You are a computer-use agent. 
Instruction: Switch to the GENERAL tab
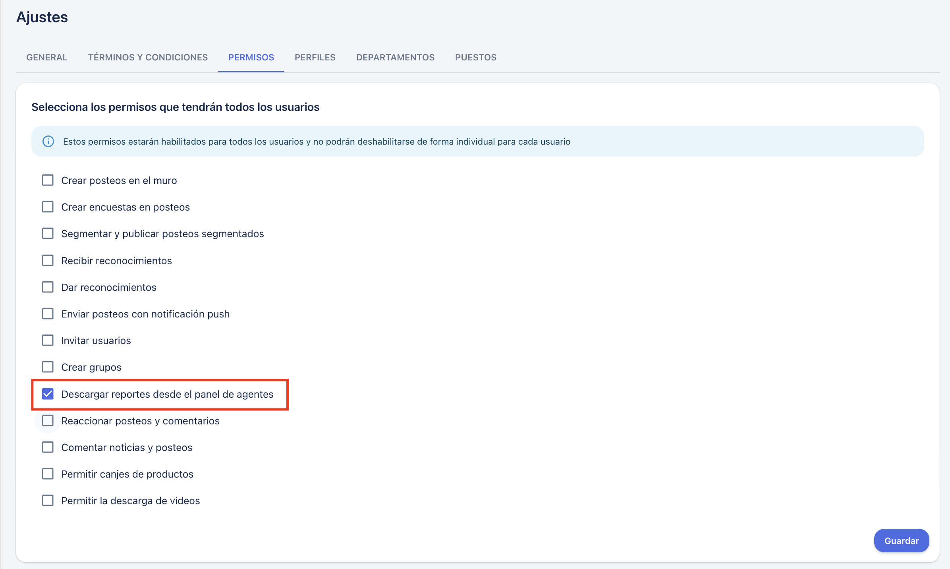click(x=46, y=57)
